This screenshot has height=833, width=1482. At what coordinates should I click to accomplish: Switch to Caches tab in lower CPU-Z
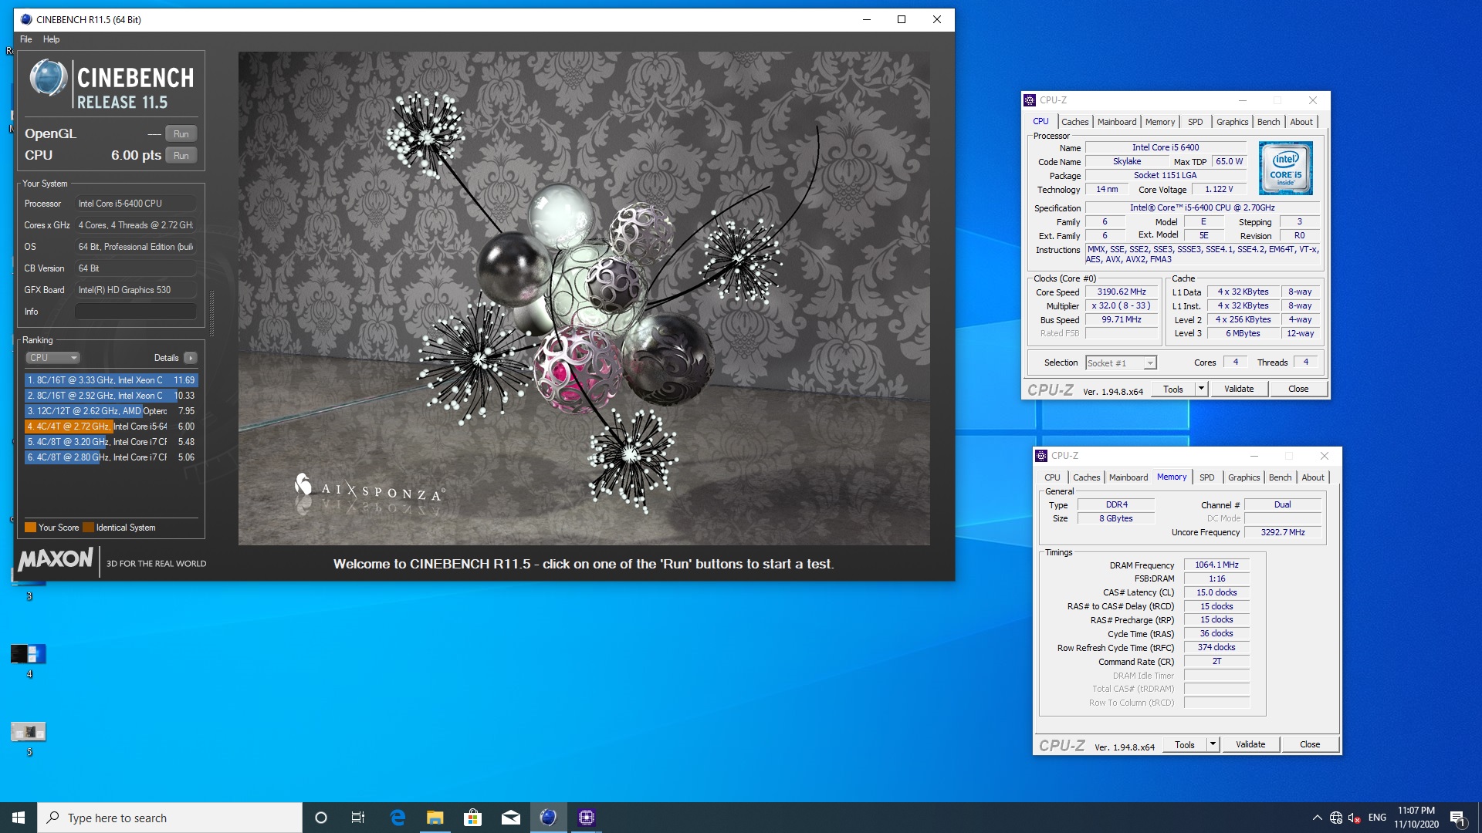[1086, 477]
